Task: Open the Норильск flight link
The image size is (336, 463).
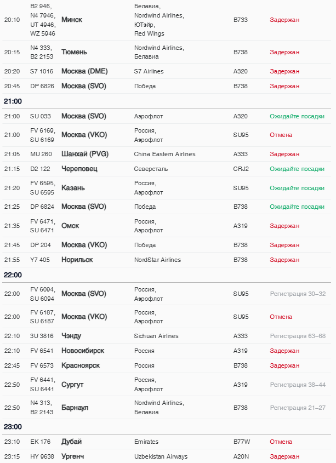Action: 77,260
